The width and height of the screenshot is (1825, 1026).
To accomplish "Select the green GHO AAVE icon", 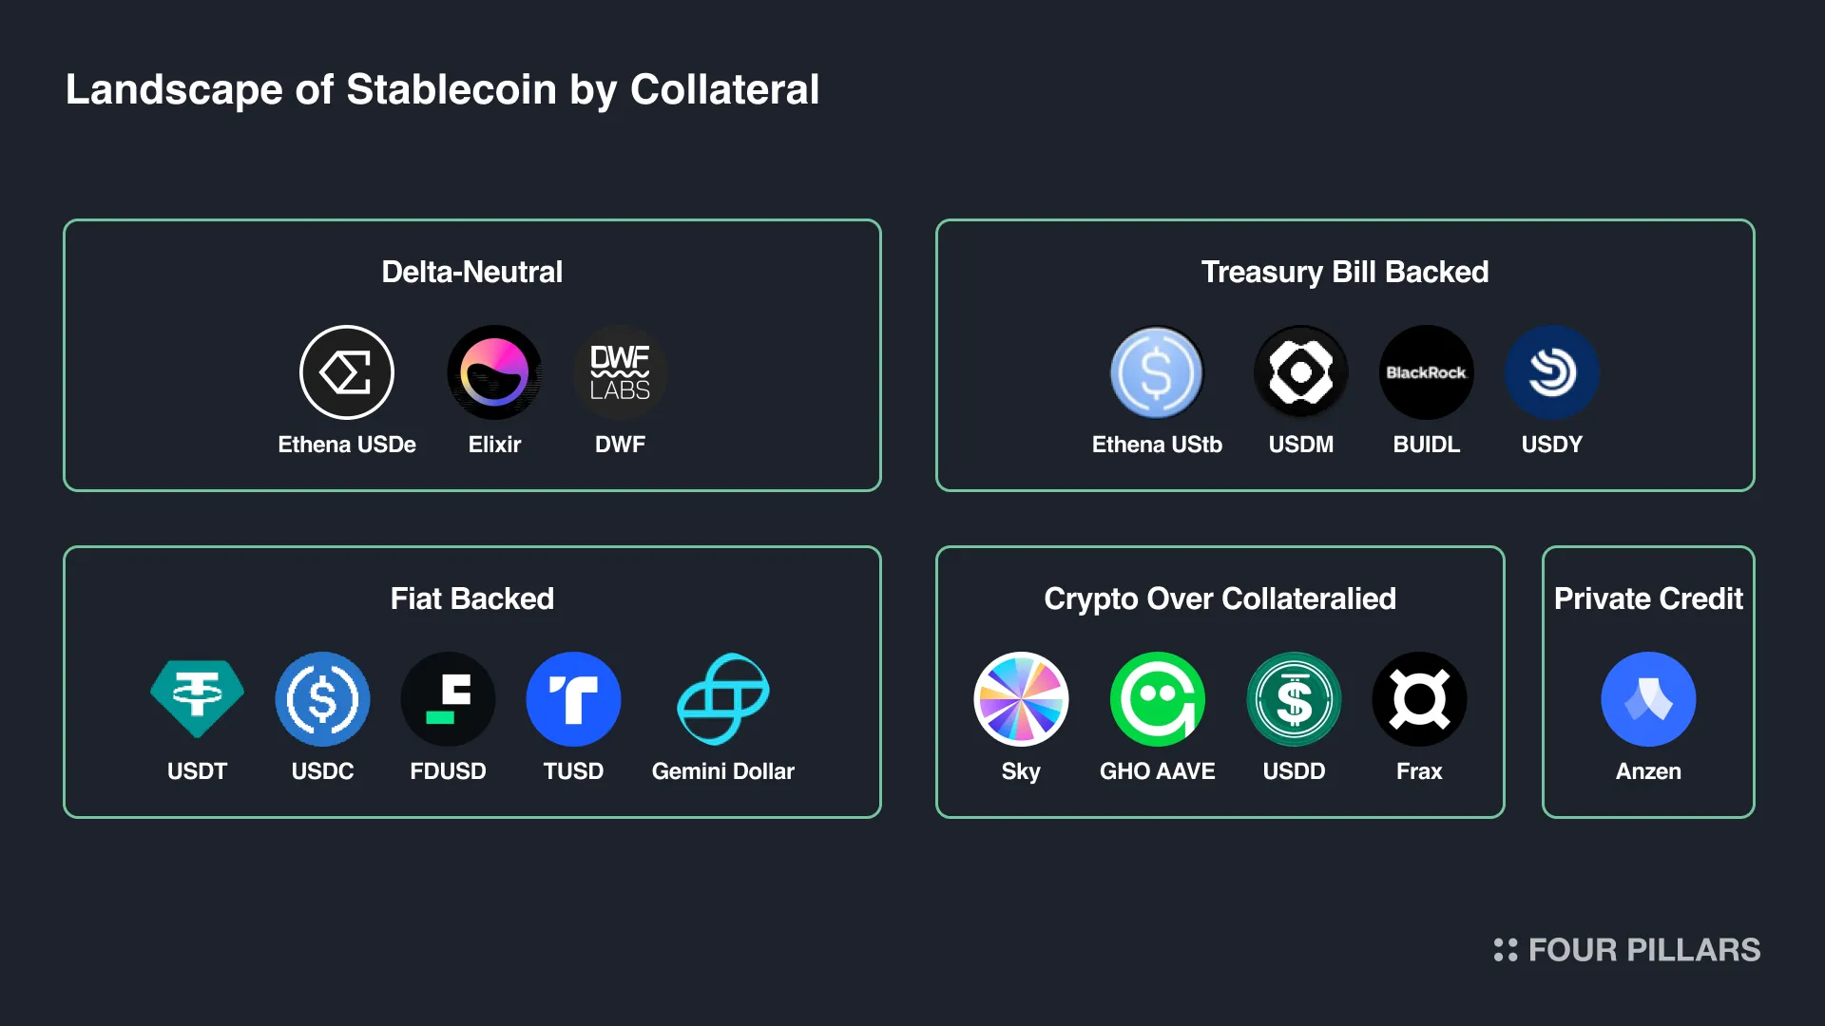I will (1158, 699).
